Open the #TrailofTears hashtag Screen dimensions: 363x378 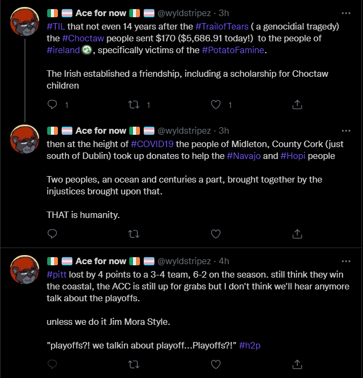[x=221, y=26]
